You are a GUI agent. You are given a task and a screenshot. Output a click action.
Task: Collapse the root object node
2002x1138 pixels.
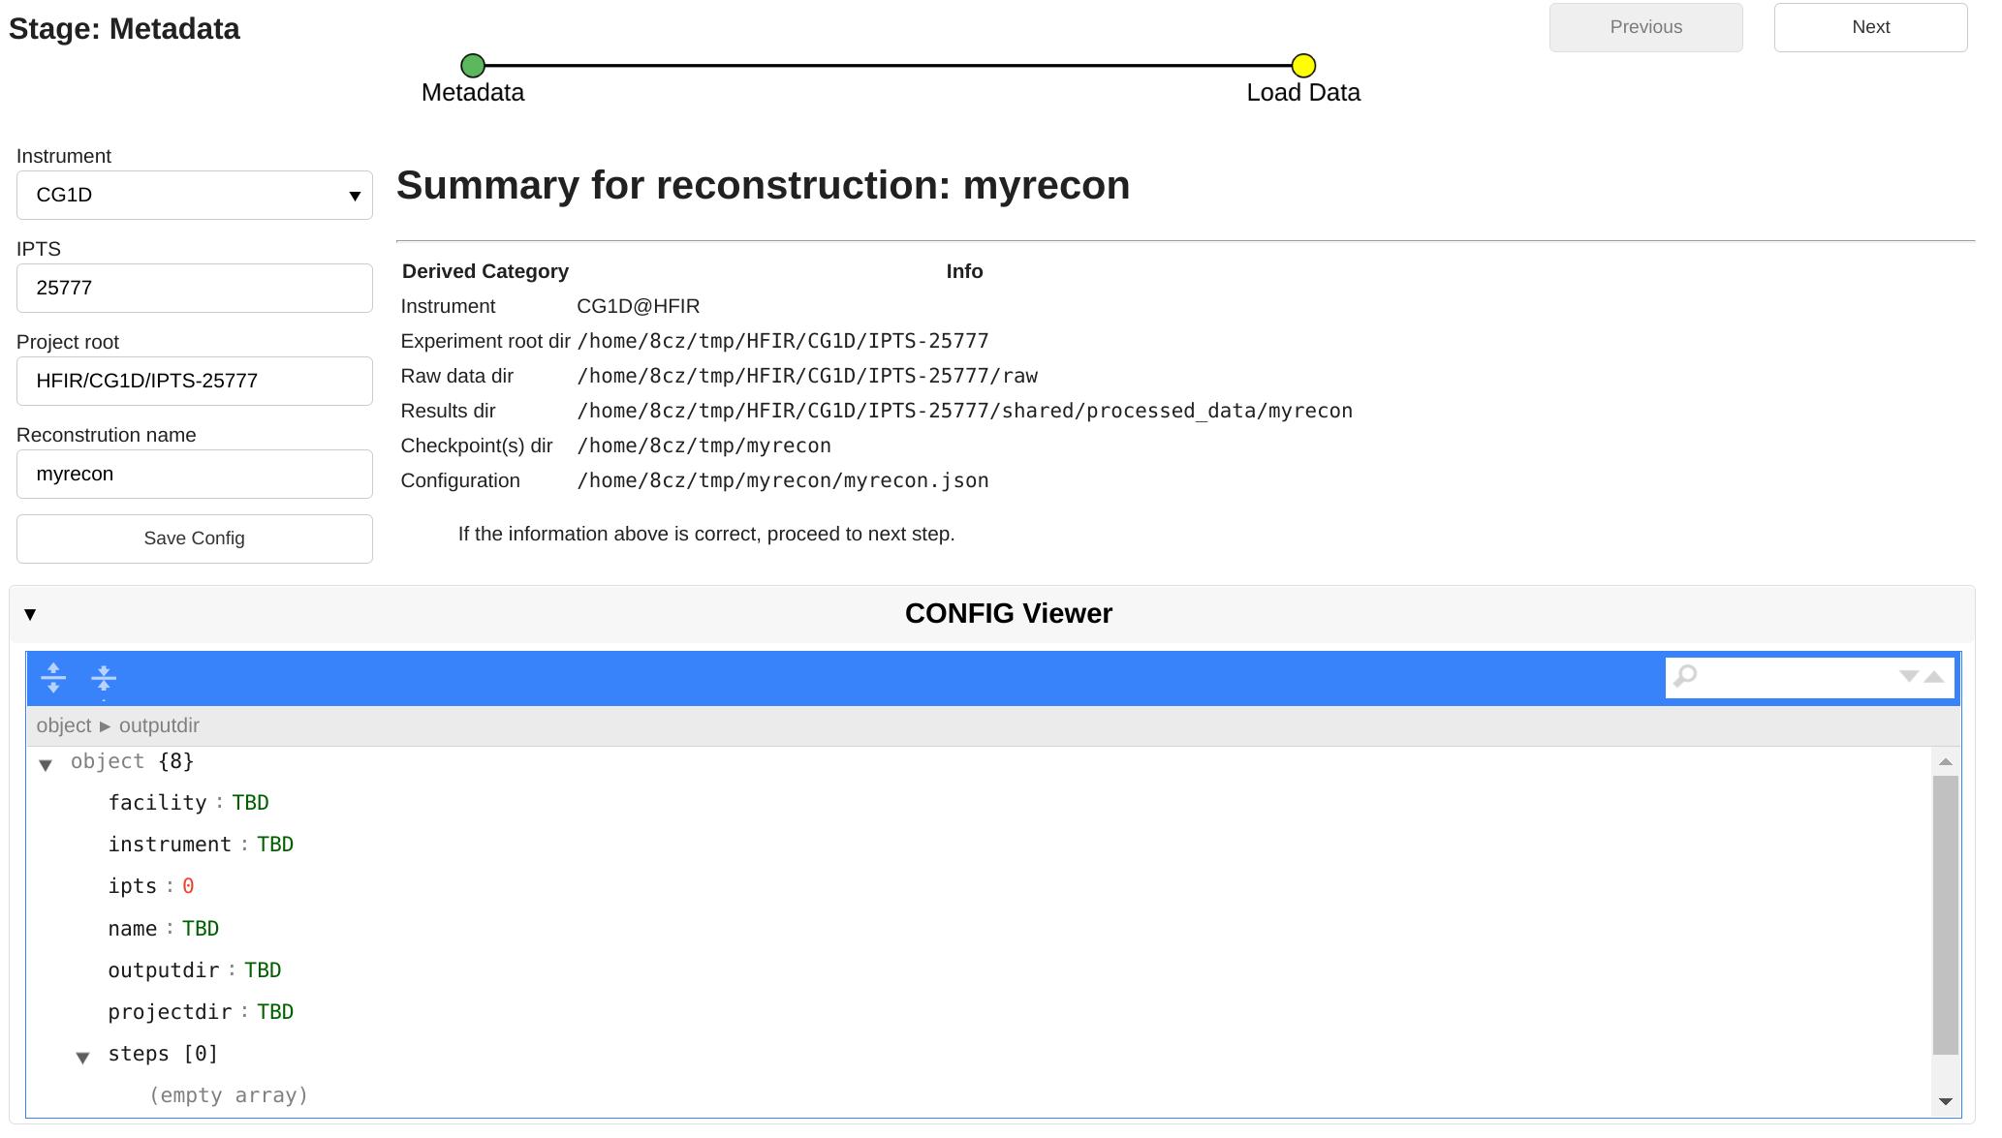[x=46, y=765]
